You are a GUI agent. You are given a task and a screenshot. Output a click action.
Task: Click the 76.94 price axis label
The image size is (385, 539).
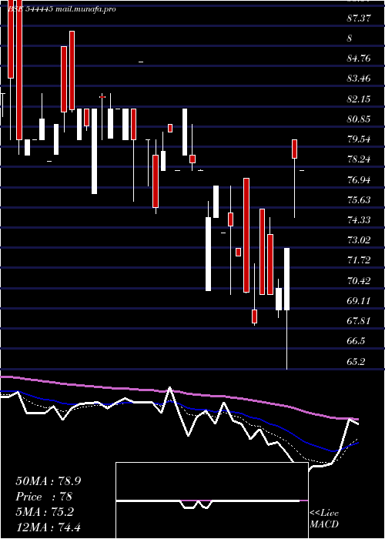coord(359,179)
